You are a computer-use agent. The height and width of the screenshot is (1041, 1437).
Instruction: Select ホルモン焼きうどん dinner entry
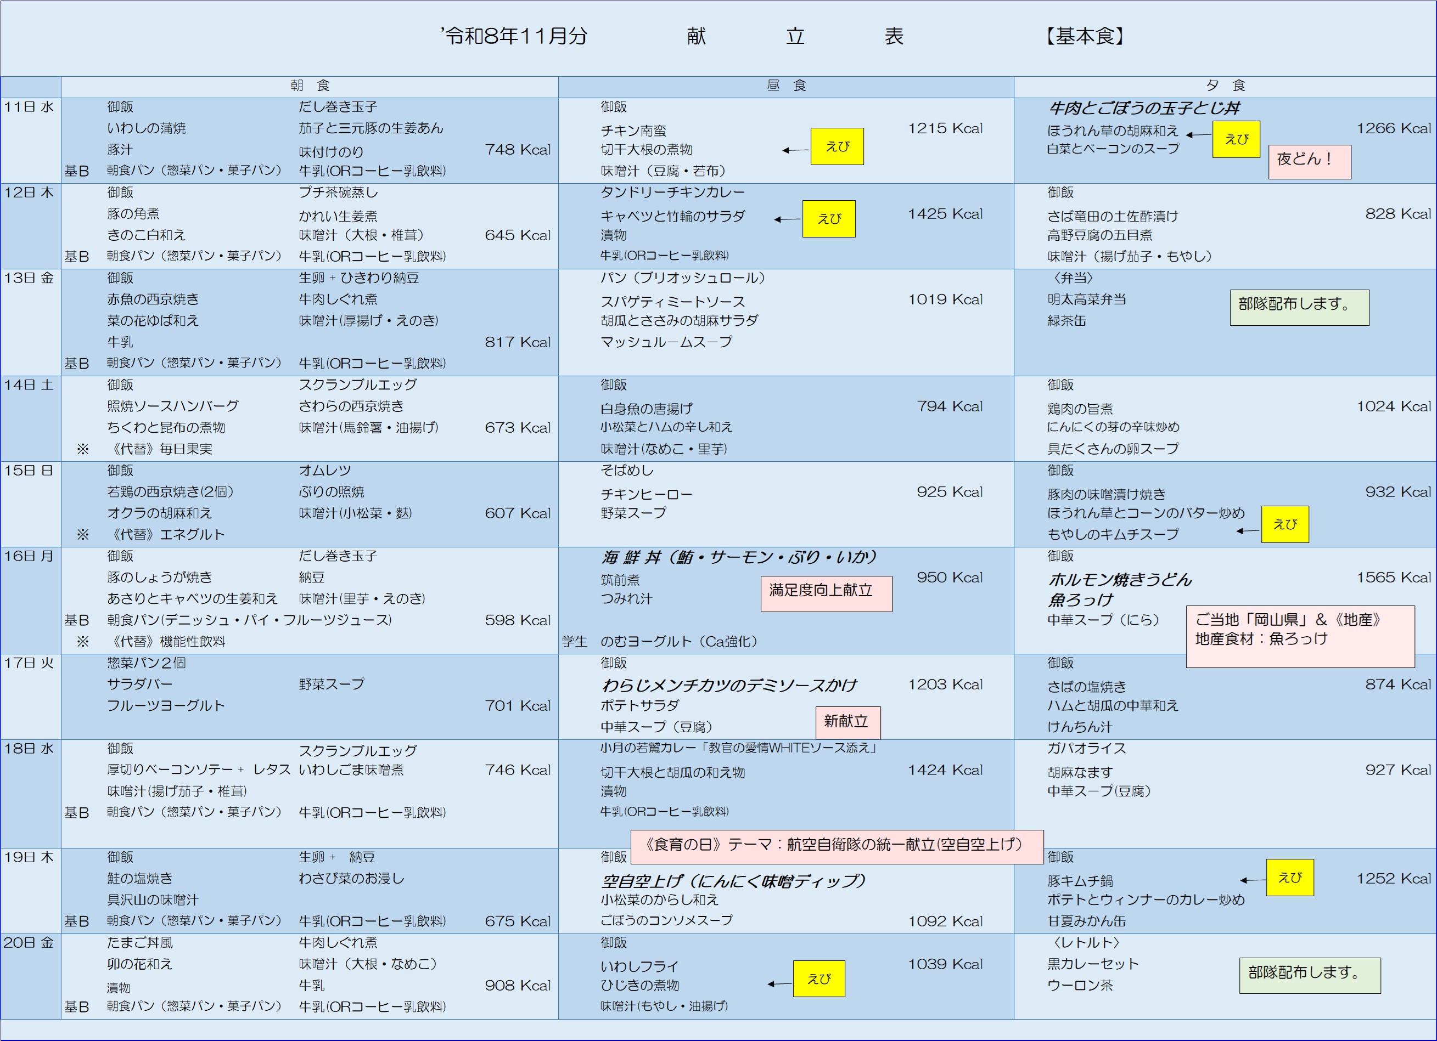1120,579
